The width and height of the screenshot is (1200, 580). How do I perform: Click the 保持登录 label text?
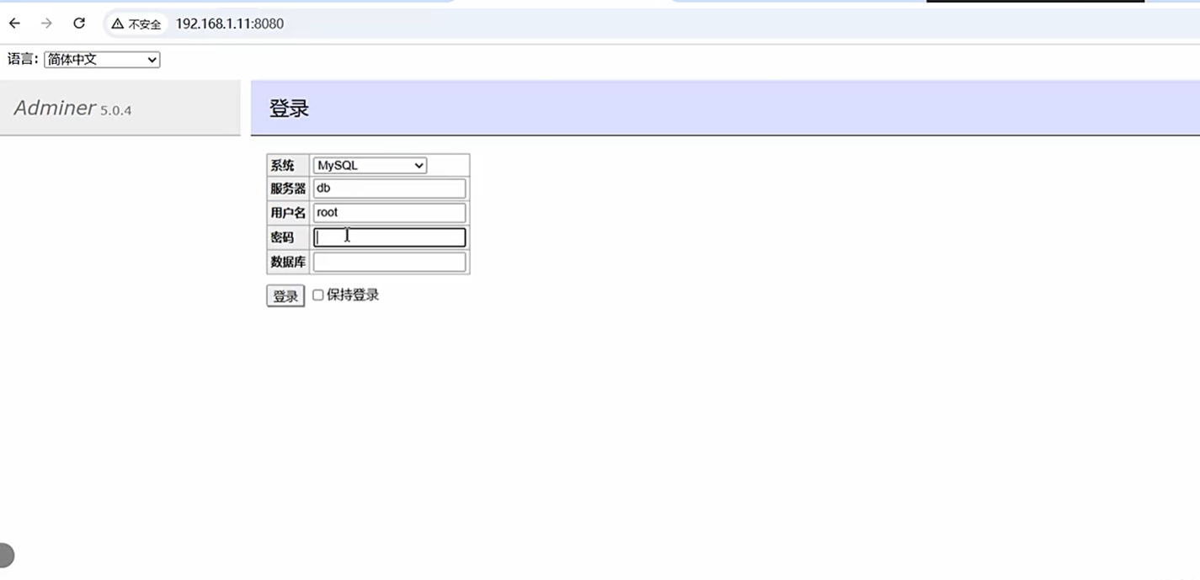tap(353, 295)
